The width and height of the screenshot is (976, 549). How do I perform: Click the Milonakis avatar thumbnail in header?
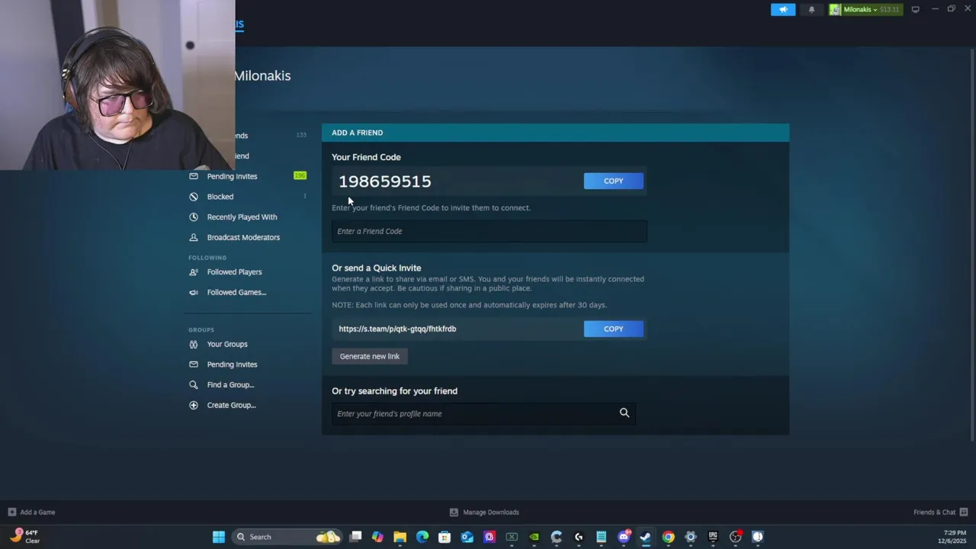point(836,9)
